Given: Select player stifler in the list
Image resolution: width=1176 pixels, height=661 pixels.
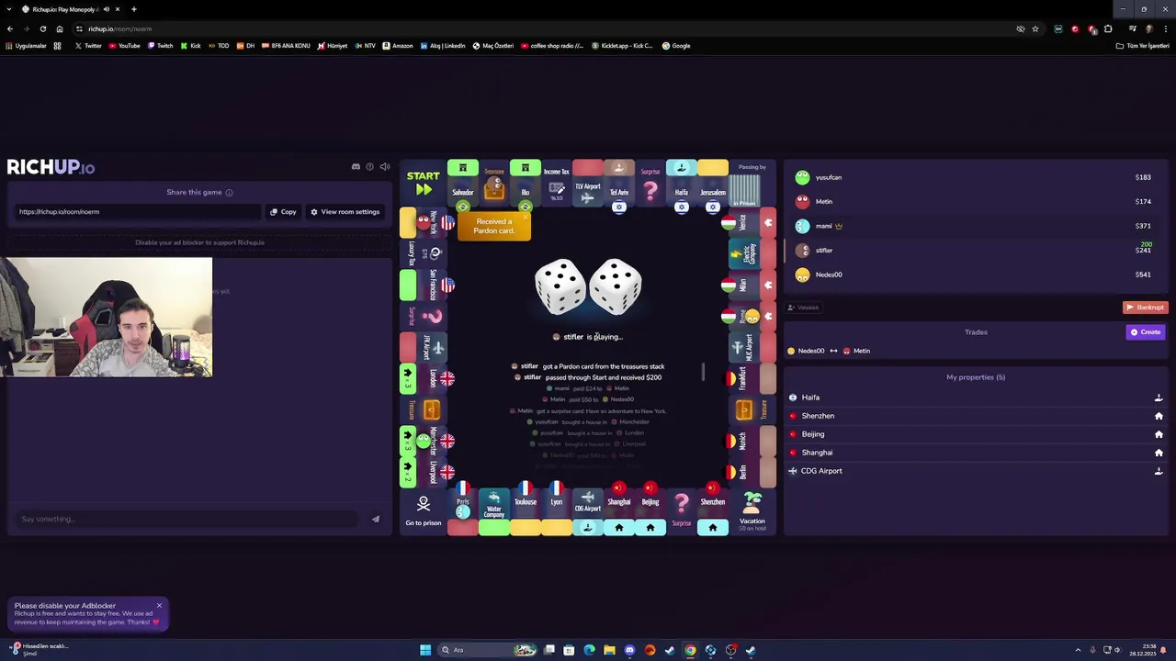Looking at the screenshot, I should [x=974, y=251].
